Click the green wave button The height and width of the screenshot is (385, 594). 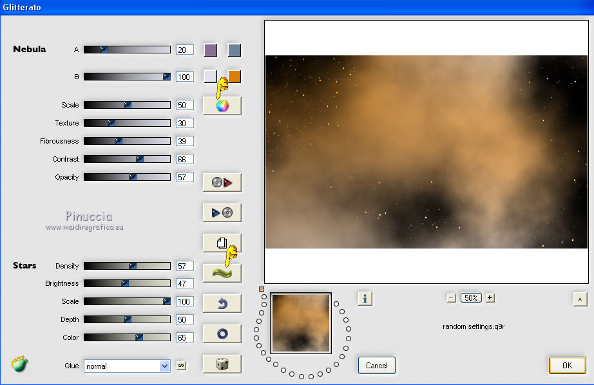(x=222, y=273)
